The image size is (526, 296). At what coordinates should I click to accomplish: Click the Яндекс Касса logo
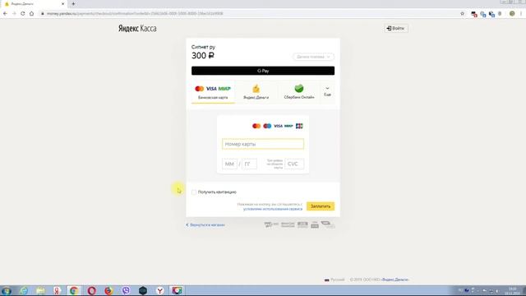(x=137, y=29)
